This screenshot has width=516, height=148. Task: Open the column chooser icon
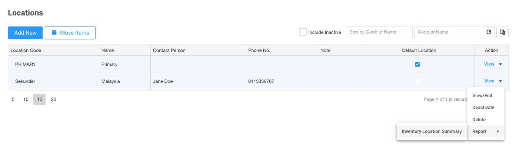coord(502,32)
